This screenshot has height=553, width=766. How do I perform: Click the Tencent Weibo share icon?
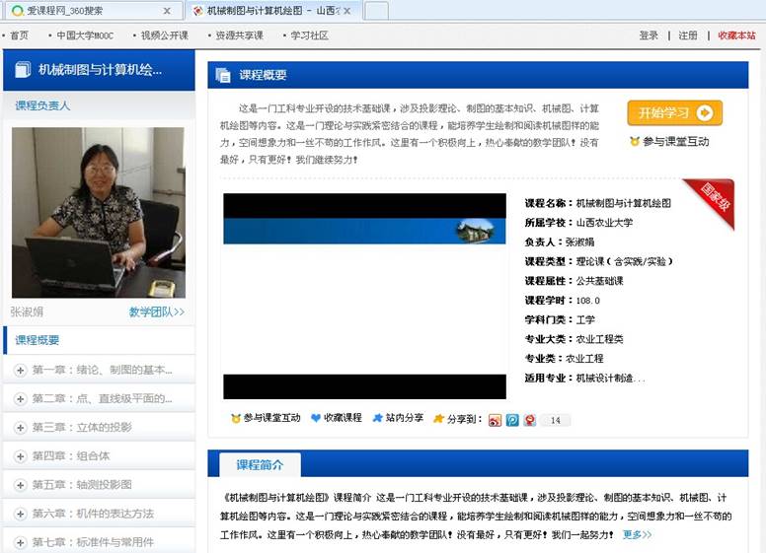(x=512, y=420)
